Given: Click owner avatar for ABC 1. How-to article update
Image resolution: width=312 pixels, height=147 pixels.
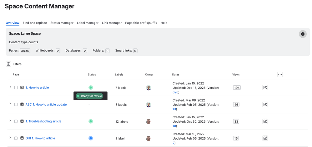Looking at the screenshot, I should click(x=148, y=105).
